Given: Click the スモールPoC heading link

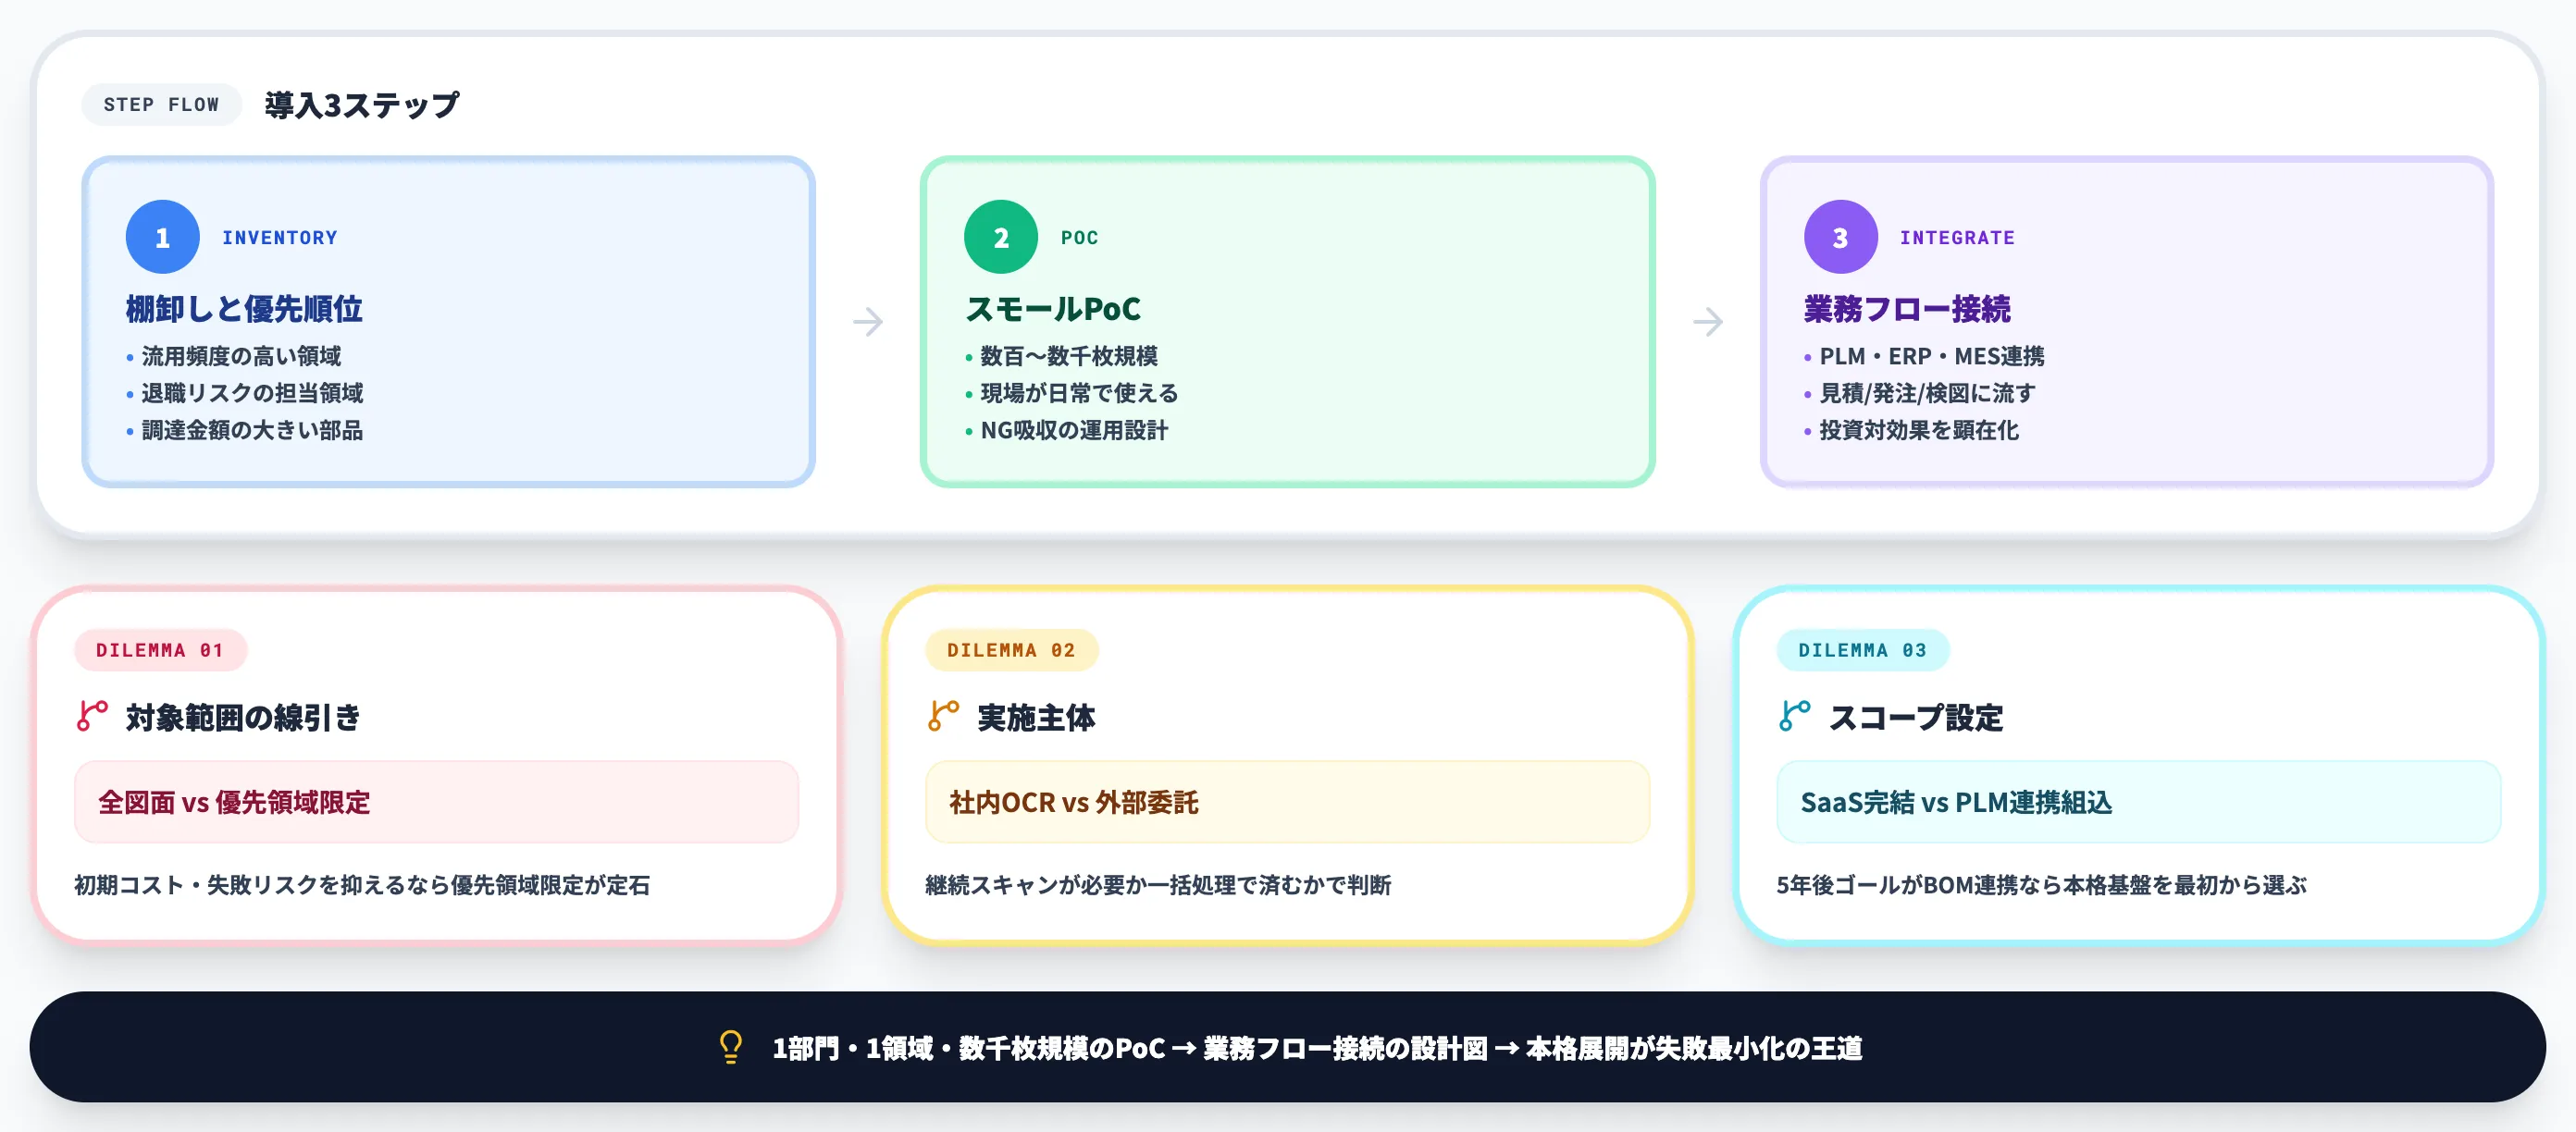Looking at the screenshot, I should [x=1053, y=310].
